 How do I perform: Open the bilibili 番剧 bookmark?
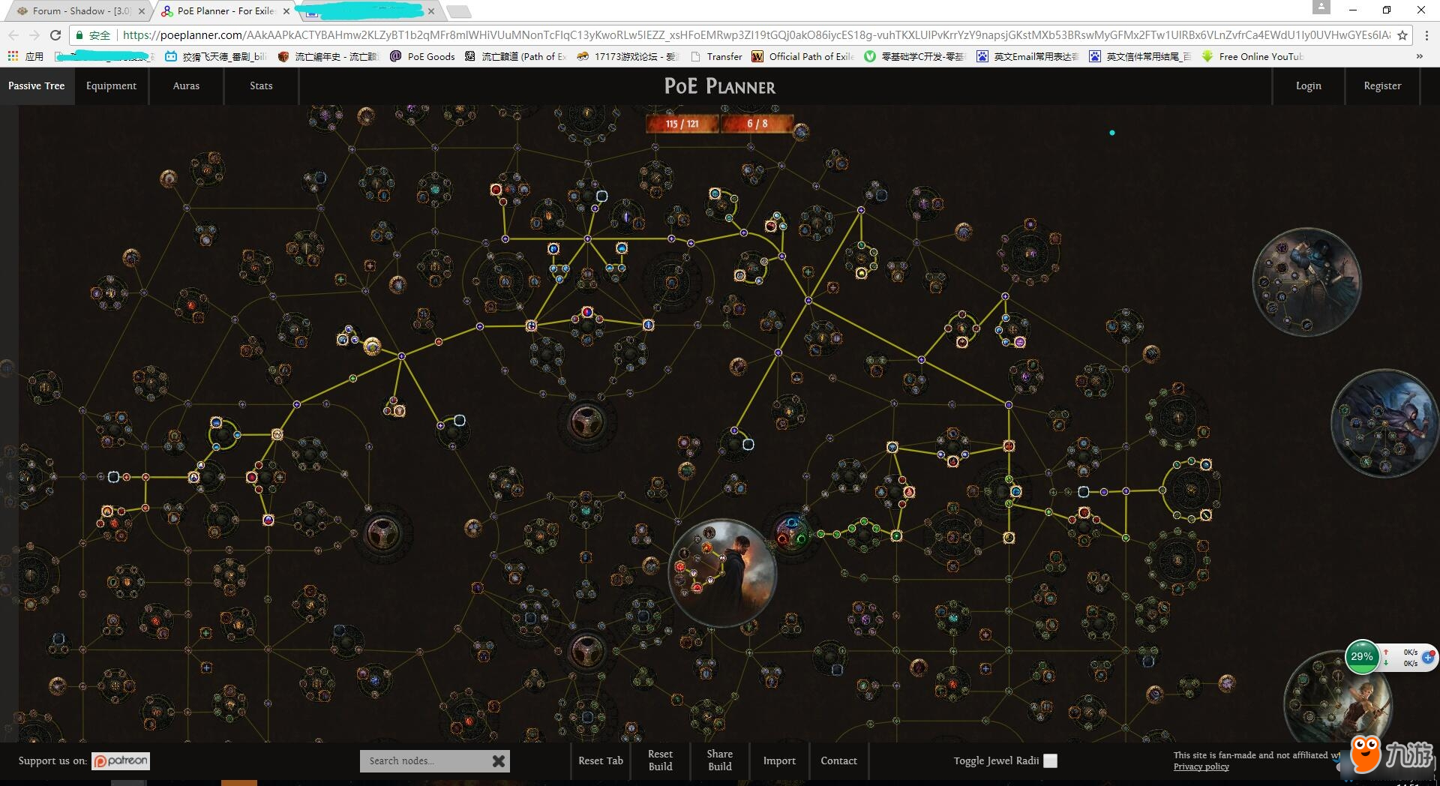(x=216, y=56)
